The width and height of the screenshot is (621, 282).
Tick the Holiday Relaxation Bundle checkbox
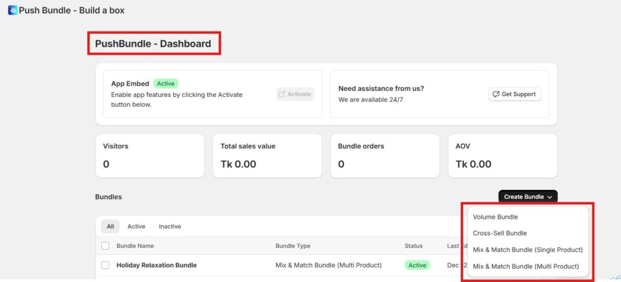click(x=106, y=266)
